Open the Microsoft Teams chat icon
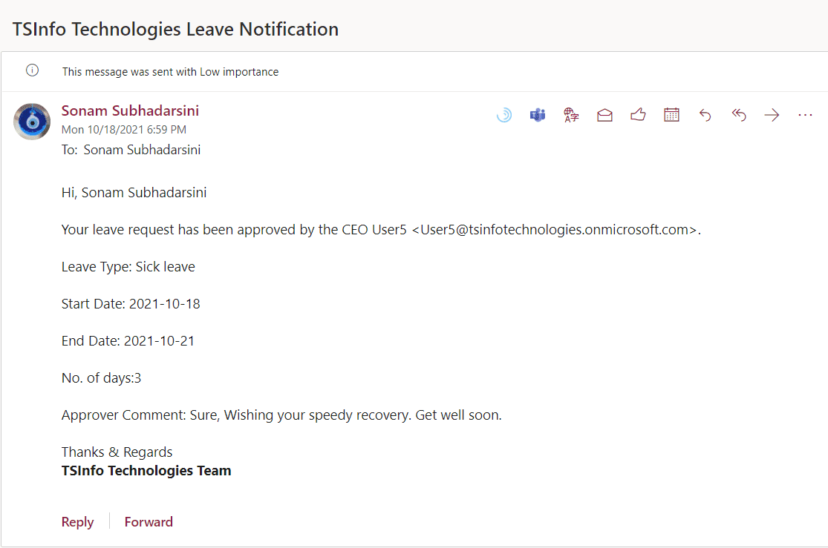The width and height of the screenshot is (828, 548). [x=538, y=115]
